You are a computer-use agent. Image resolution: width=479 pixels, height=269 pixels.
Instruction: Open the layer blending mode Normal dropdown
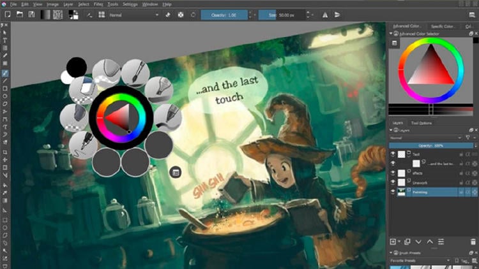point(422,137)
